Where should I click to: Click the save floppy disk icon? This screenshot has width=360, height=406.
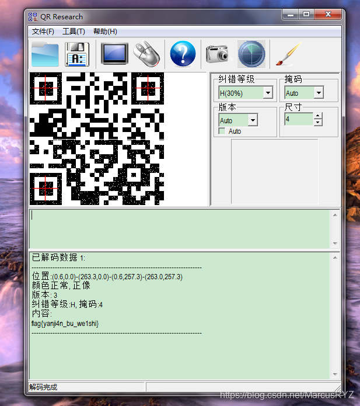coord(77,54)
